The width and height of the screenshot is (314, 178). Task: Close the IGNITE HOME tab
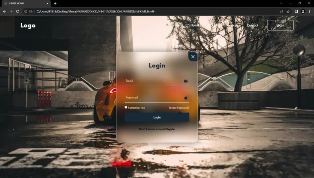point(47,3)
